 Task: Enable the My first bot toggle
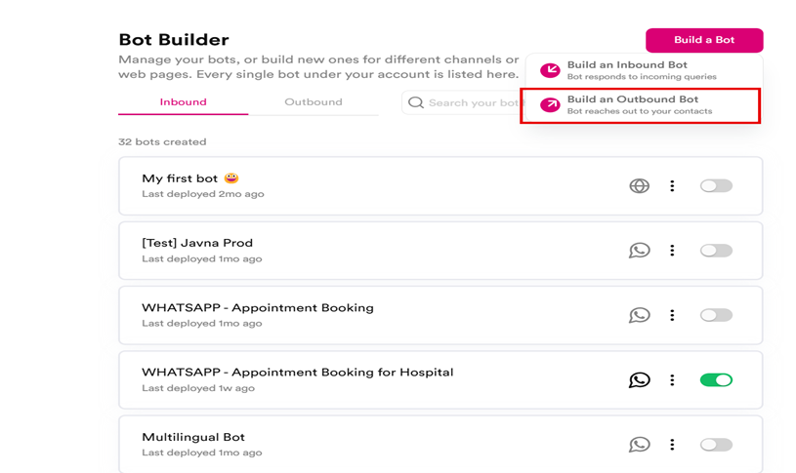click(716, 185)
